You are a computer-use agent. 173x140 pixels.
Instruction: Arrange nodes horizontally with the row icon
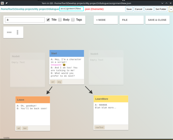coord(9,32)
